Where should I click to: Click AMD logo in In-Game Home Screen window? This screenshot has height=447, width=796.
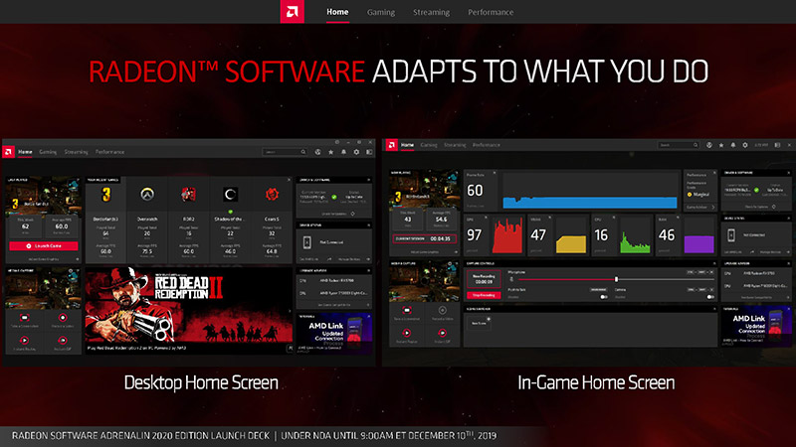pyautogui.click(x=391, y=145)
